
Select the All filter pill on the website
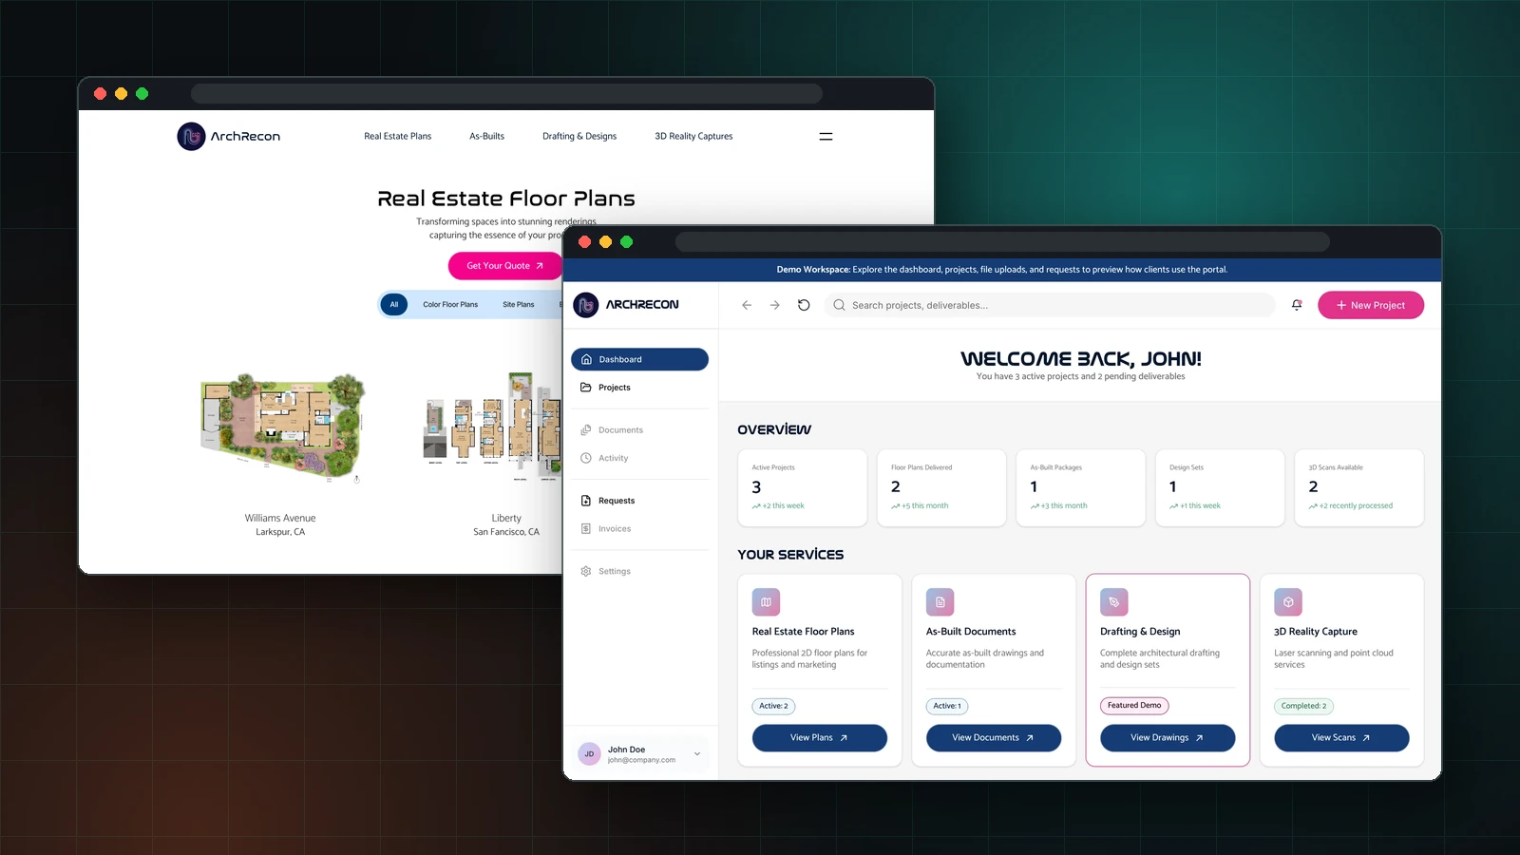pos(394,305)
